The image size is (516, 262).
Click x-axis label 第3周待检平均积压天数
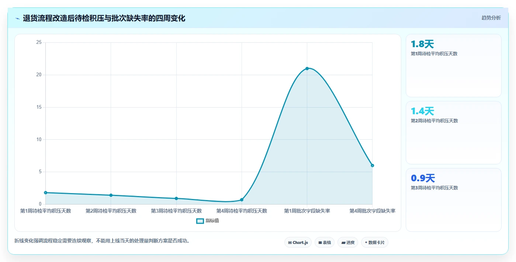(176, 211)
